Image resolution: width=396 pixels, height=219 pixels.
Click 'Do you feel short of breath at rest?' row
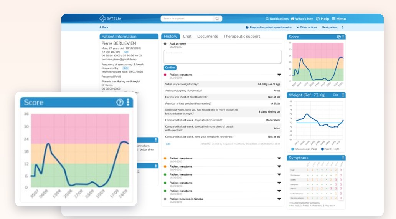223,97
